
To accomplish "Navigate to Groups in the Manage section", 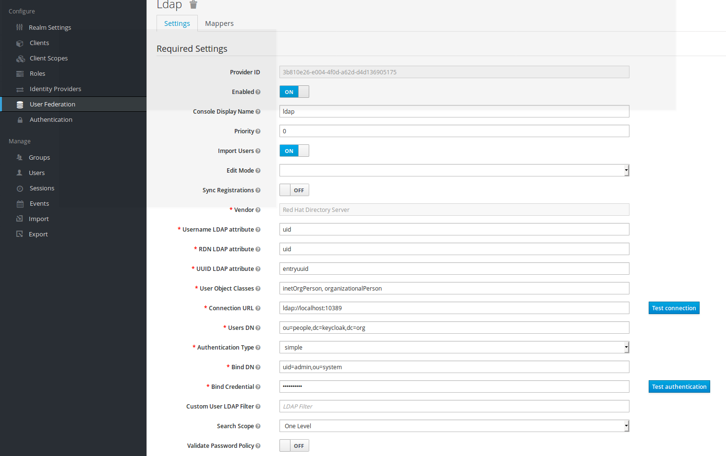I will (x=39, y=157).
